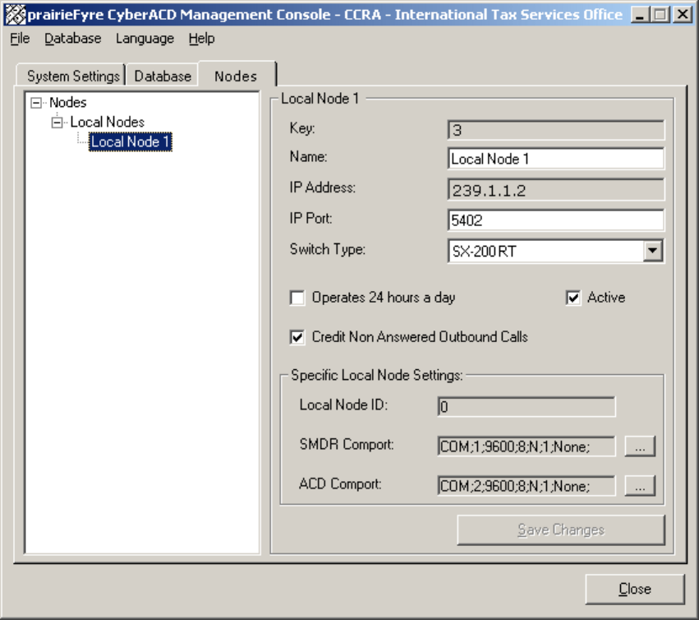Viewport: 699px width, 620px height.
Task: Click the Key field showing 3
Action: pos(556,130)
